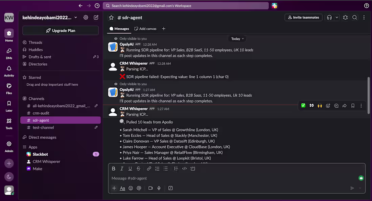The image size is (372, 201).
Task: Insert a link in composer
Action: point(149,169)
